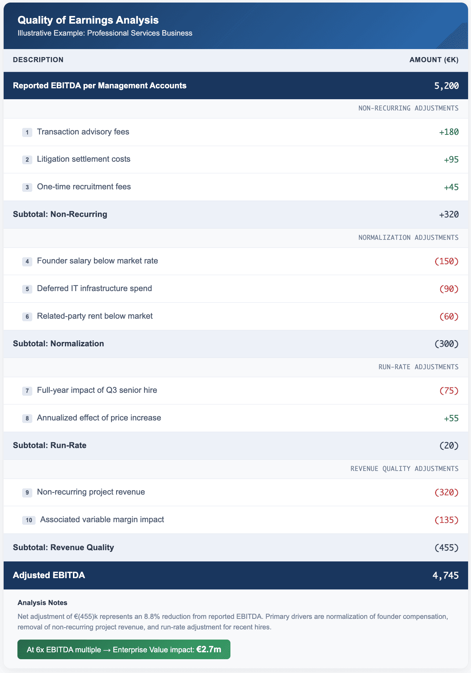Click the Analysis Notes heading

point(42,603)
